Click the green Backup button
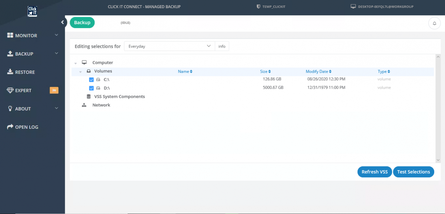Image resolution: width=445 pixels, height=214 pixels. click(82, 23)
